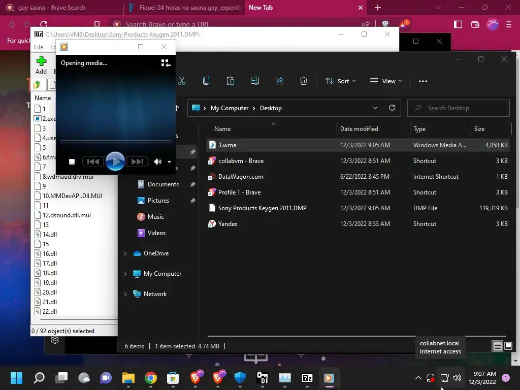Viewport: 520px width, 390px height.
Task: Select 14.dll in the 7-Zip list
Action: point(49,234)
